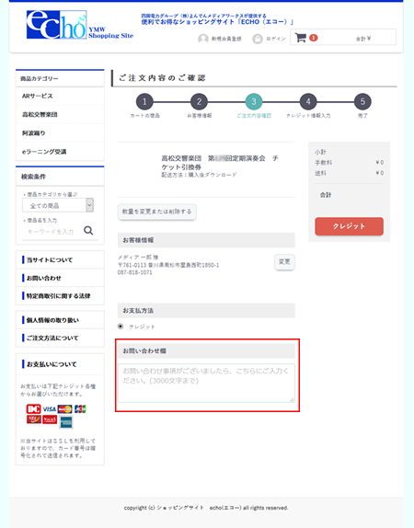This screenshot has height=528, width=414.
Task: Click the echo shopping site logo
Action: tap(80, 25)
